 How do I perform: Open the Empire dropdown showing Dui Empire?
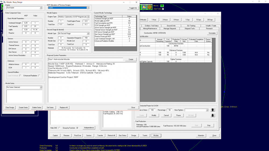click(x=41, y=8)
